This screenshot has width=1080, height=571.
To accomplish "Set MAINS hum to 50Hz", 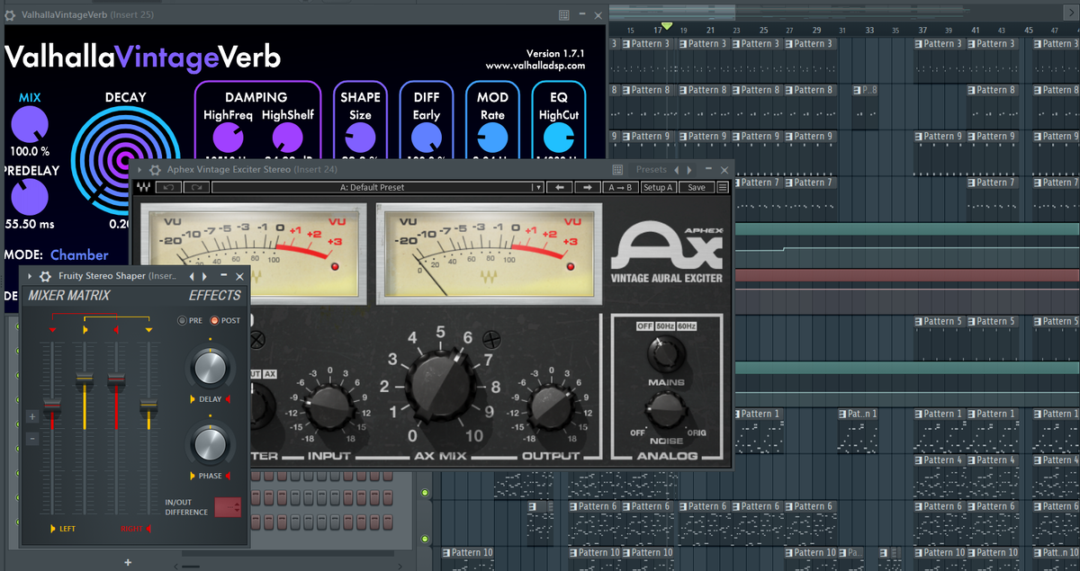I will tap(665, 326).
